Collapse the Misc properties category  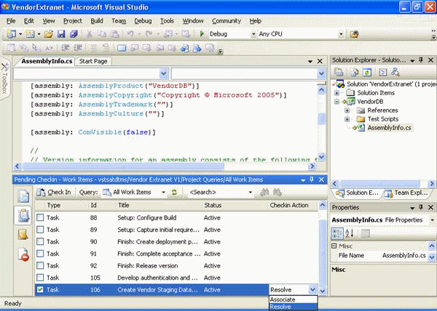point(334,246)
